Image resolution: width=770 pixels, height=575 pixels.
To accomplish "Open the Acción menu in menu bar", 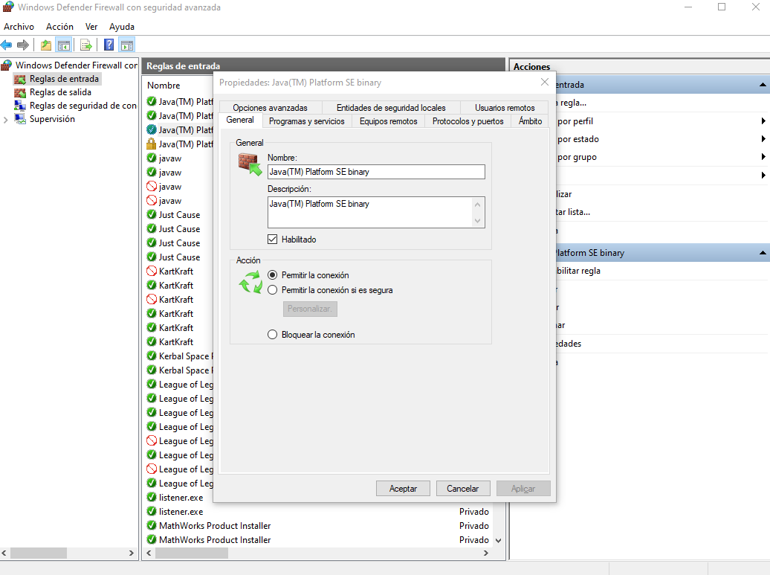I will 59,27.
